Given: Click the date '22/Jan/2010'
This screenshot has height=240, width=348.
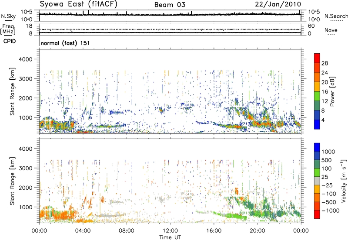Looking at the screenshot, I should [278, 4].
